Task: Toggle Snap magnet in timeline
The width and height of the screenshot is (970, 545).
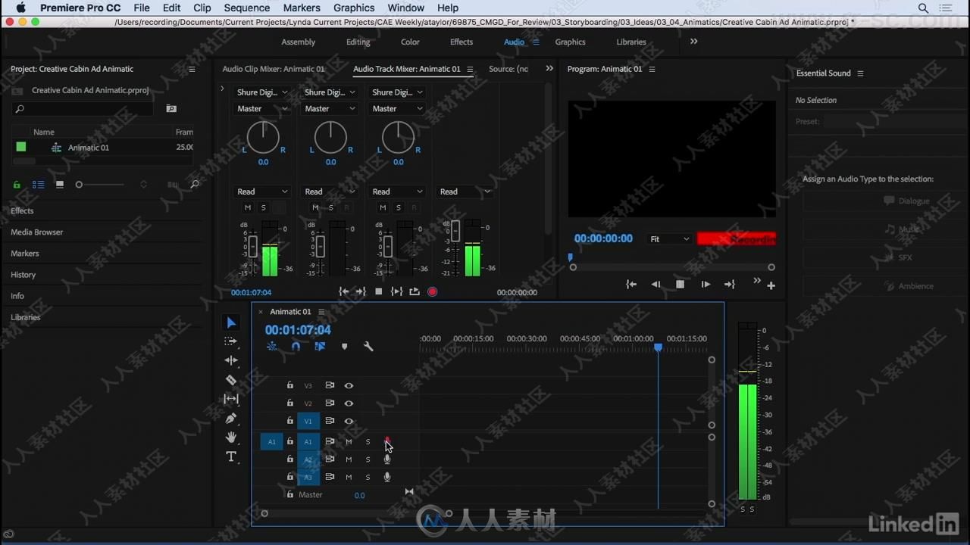Action: pos(296,347)
